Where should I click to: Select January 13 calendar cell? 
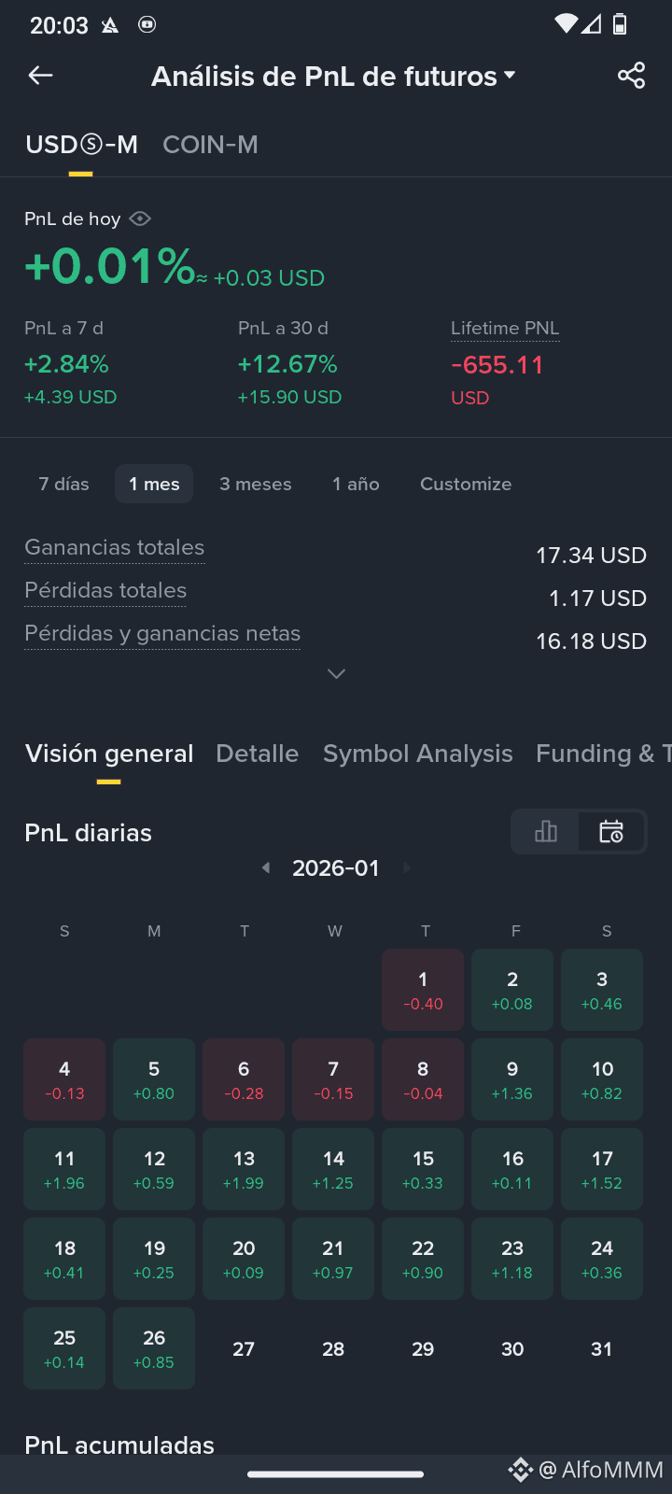coord(244,1169)
